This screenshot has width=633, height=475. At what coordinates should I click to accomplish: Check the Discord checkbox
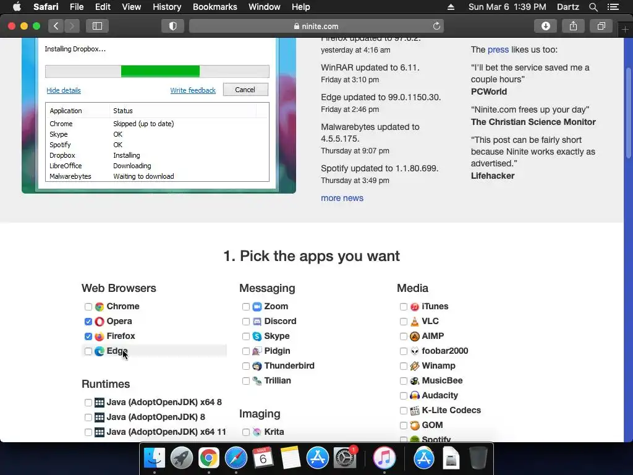pyautogui.click(x=246, y=322)
